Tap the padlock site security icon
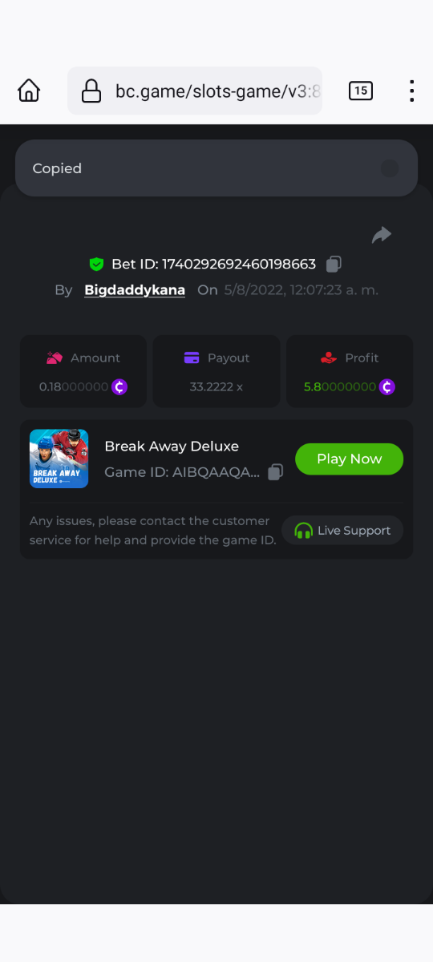This screenshot has width=433, height=962. point(91,91)
